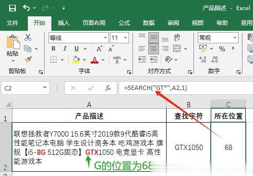Screen dimensions: 253x176
Task: Click the Percent Style icon
Action: pos(222,49)
